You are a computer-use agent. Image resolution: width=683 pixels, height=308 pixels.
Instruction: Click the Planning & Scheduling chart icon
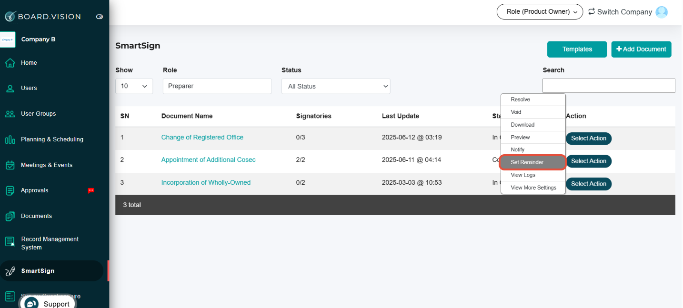click(x=10, y=139)
